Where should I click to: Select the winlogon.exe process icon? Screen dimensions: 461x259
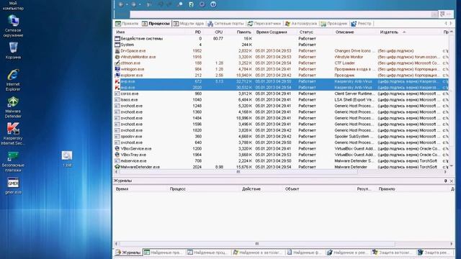tap(117, 69)
